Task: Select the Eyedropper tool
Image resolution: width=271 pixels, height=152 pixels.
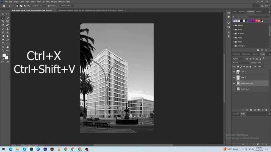Action: [3, 25]
